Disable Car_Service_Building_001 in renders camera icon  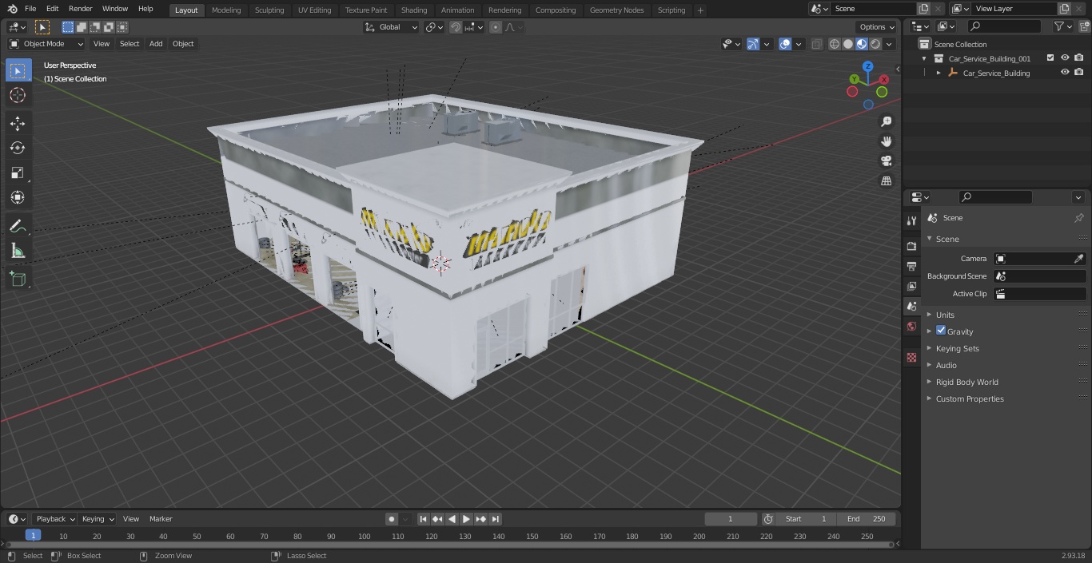(x=1079, y=58)
